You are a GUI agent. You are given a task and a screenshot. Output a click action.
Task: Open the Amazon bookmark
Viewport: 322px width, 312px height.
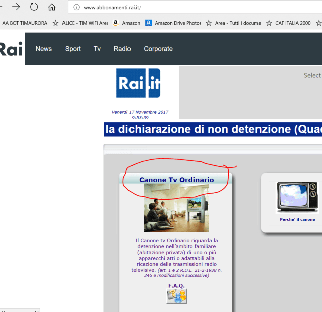tap(131, 23)
